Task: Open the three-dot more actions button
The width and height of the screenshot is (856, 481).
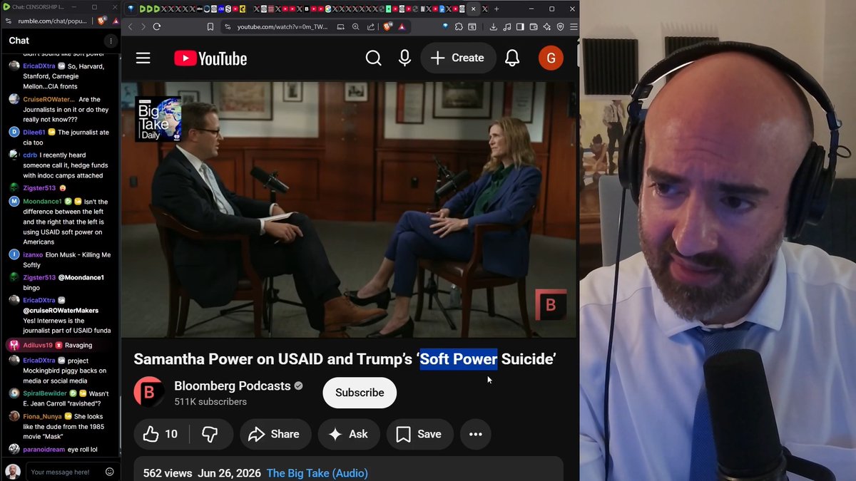Action: (476, 434)
